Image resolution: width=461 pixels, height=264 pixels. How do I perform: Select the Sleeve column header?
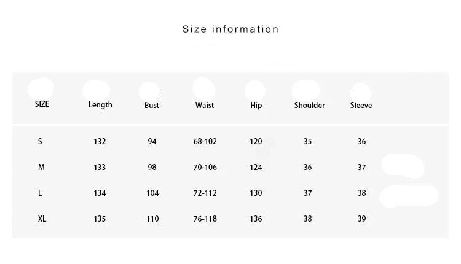tap(361, 106)
